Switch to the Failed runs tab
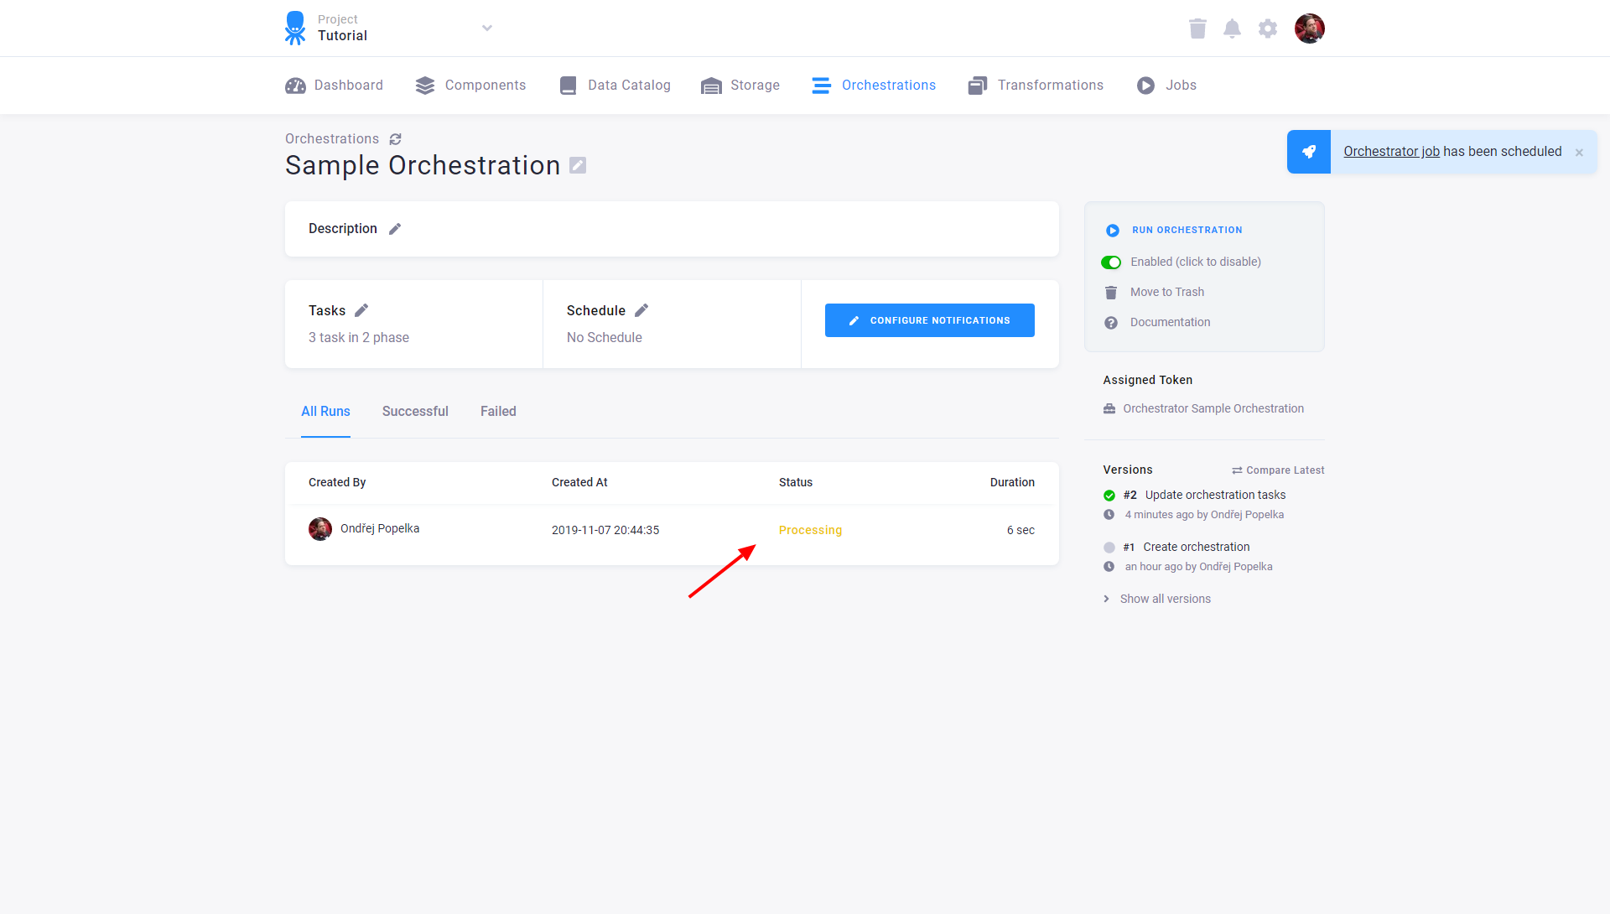This screenshot has width=1610, height=914. click(x=497, y=411)
